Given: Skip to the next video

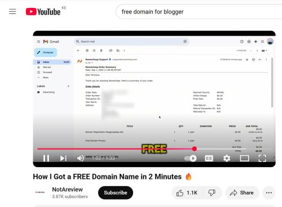Looking at the screenshot, I should (x=63, y=158).
